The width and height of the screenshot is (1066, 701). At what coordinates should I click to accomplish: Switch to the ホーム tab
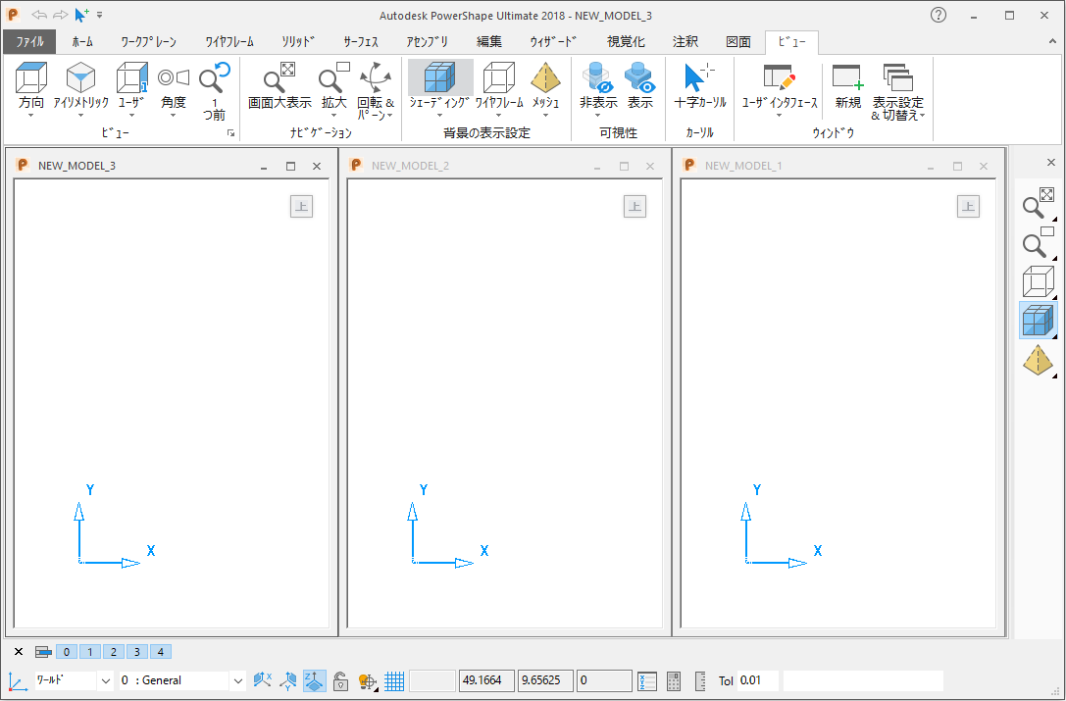pyautogui.click(x=82, y=41)
